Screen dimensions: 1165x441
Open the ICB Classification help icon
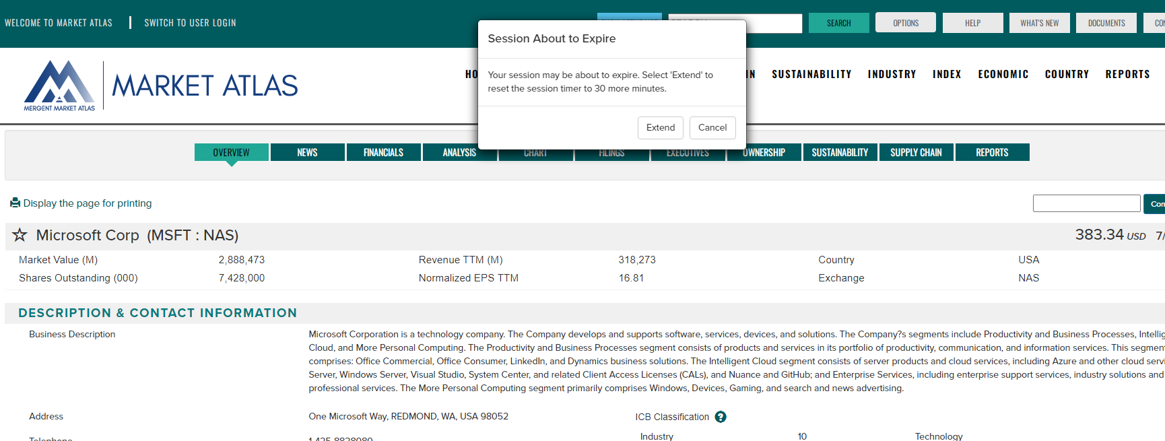[x=721, y=417]
